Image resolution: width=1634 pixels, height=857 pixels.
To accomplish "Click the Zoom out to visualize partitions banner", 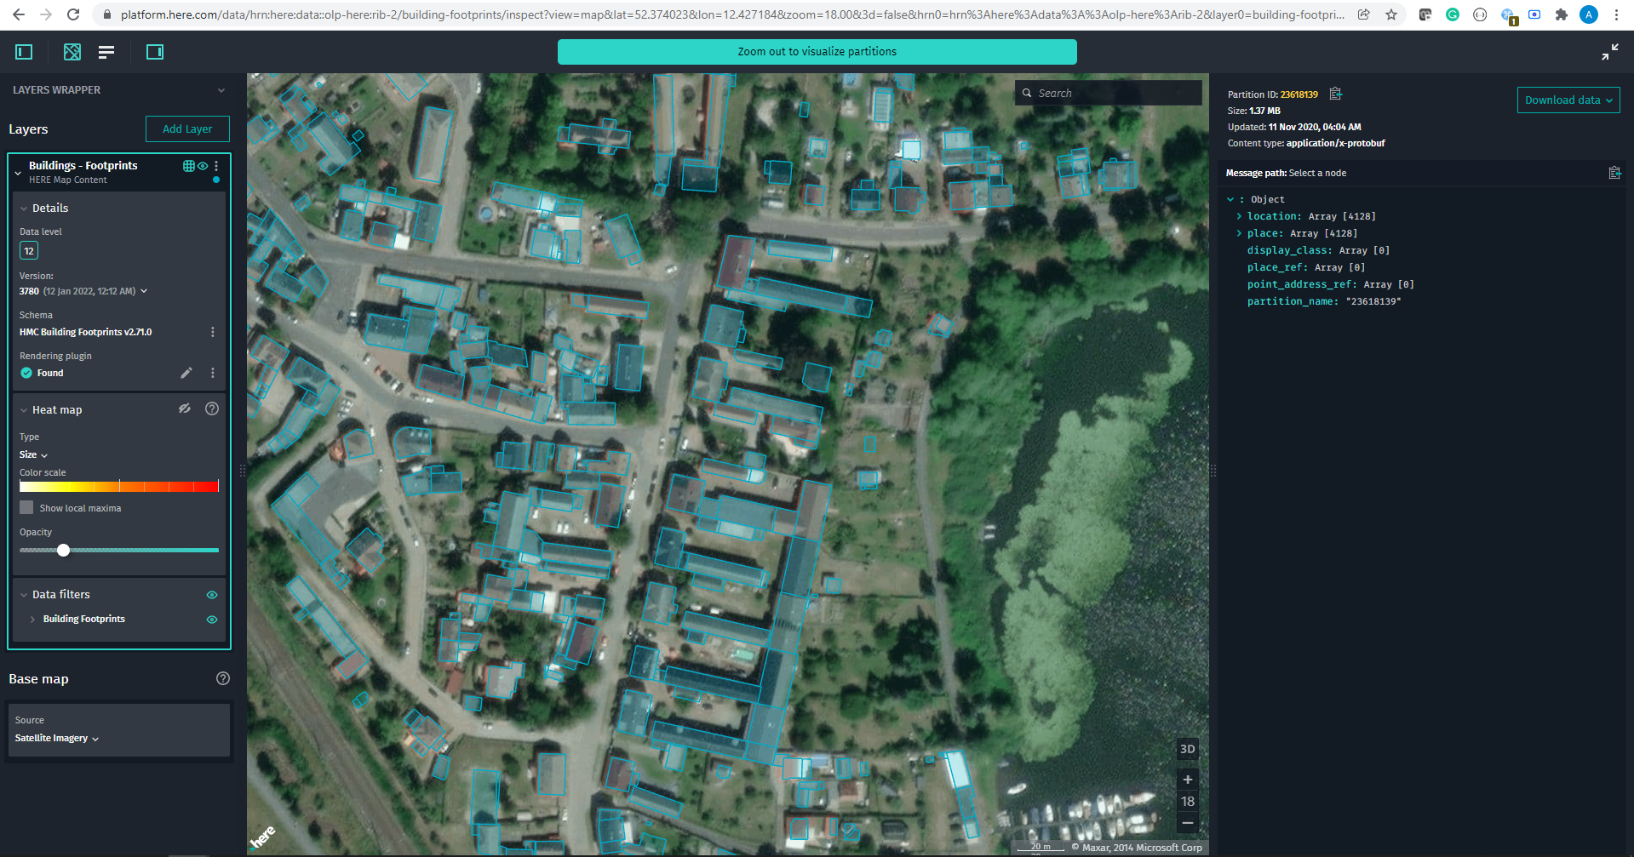I will click(817, 52).
